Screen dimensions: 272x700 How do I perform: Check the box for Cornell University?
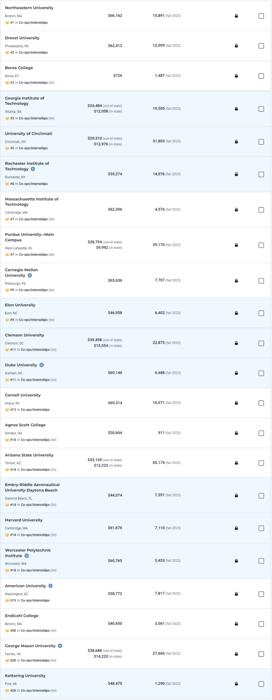(x=261, y=403)
